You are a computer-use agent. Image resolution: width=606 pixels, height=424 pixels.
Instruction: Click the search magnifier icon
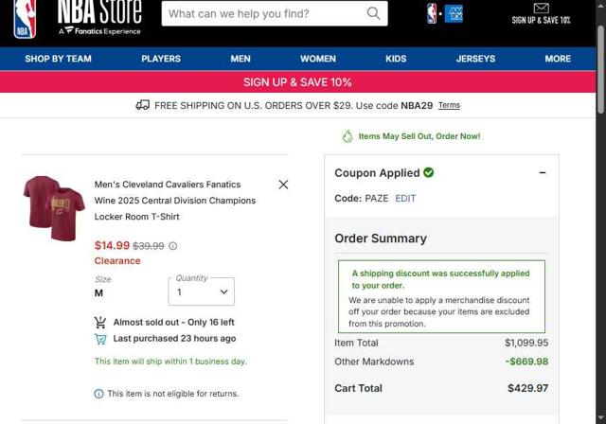coord(374,13)
